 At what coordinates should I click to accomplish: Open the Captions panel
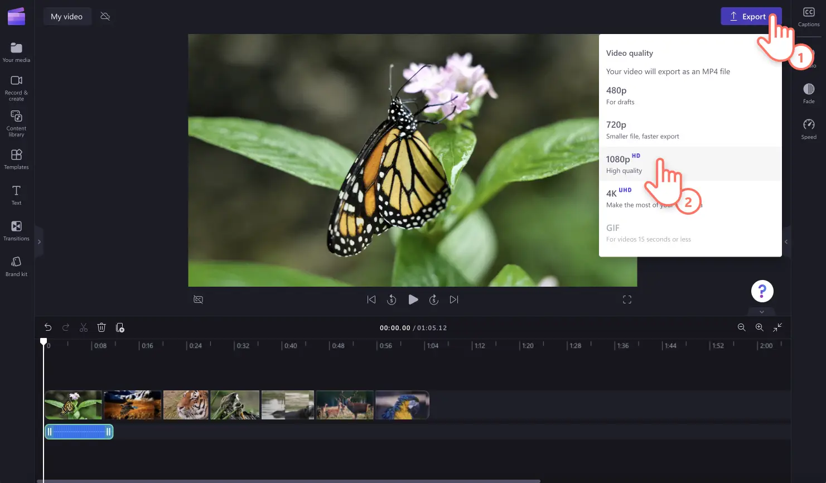(808, 16)
